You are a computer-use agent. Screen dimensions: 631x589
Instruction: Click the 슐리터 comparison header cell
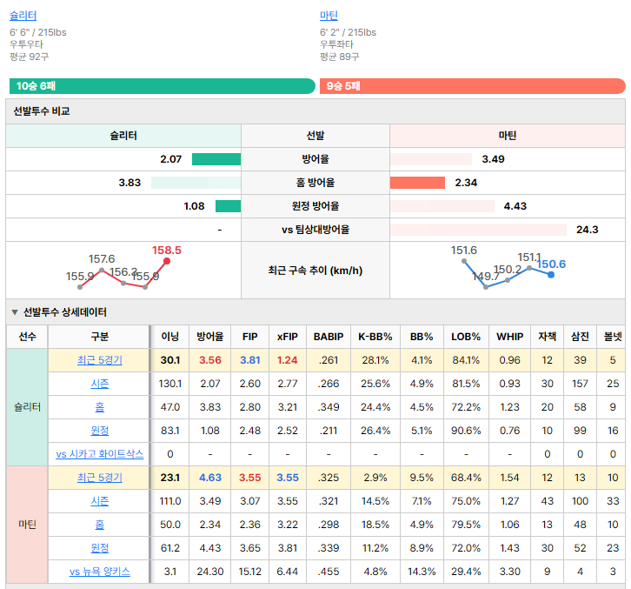(x=123, y=136)
